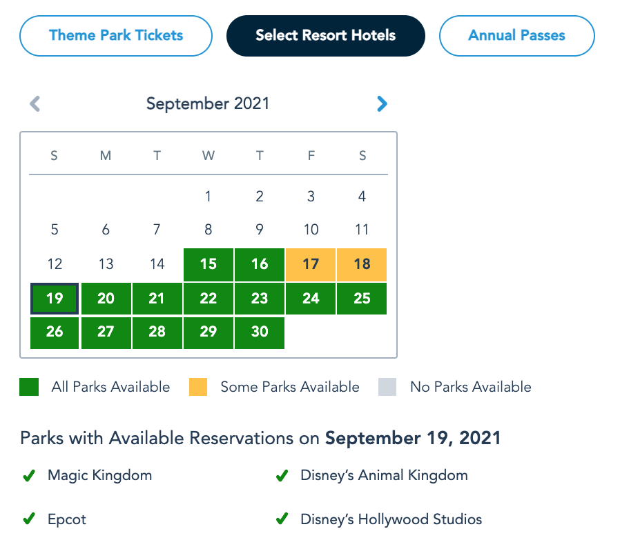Click the green All Parks Available swatch
Viewport: 620px width, 549px height.
[x=29, y=387]
